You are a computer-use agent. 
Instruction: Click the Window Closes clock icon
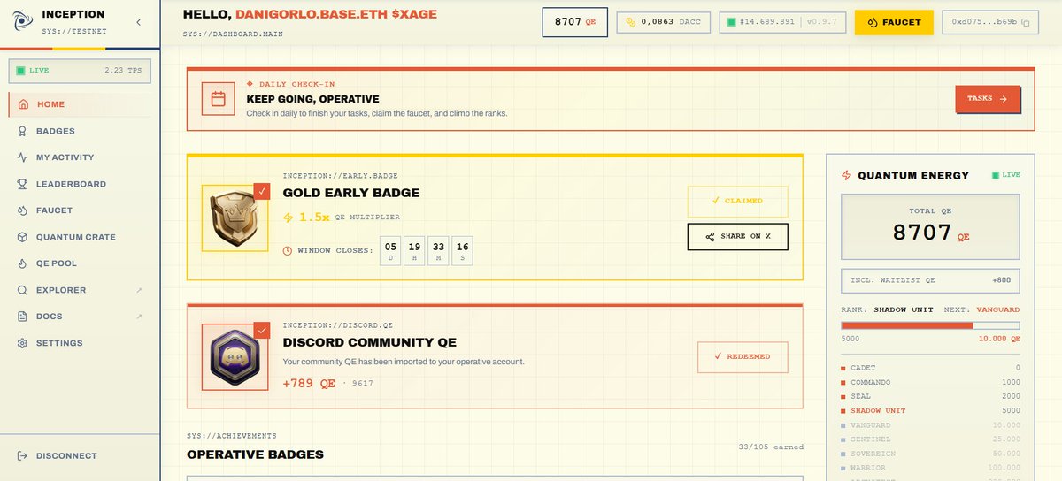[288, 251]
